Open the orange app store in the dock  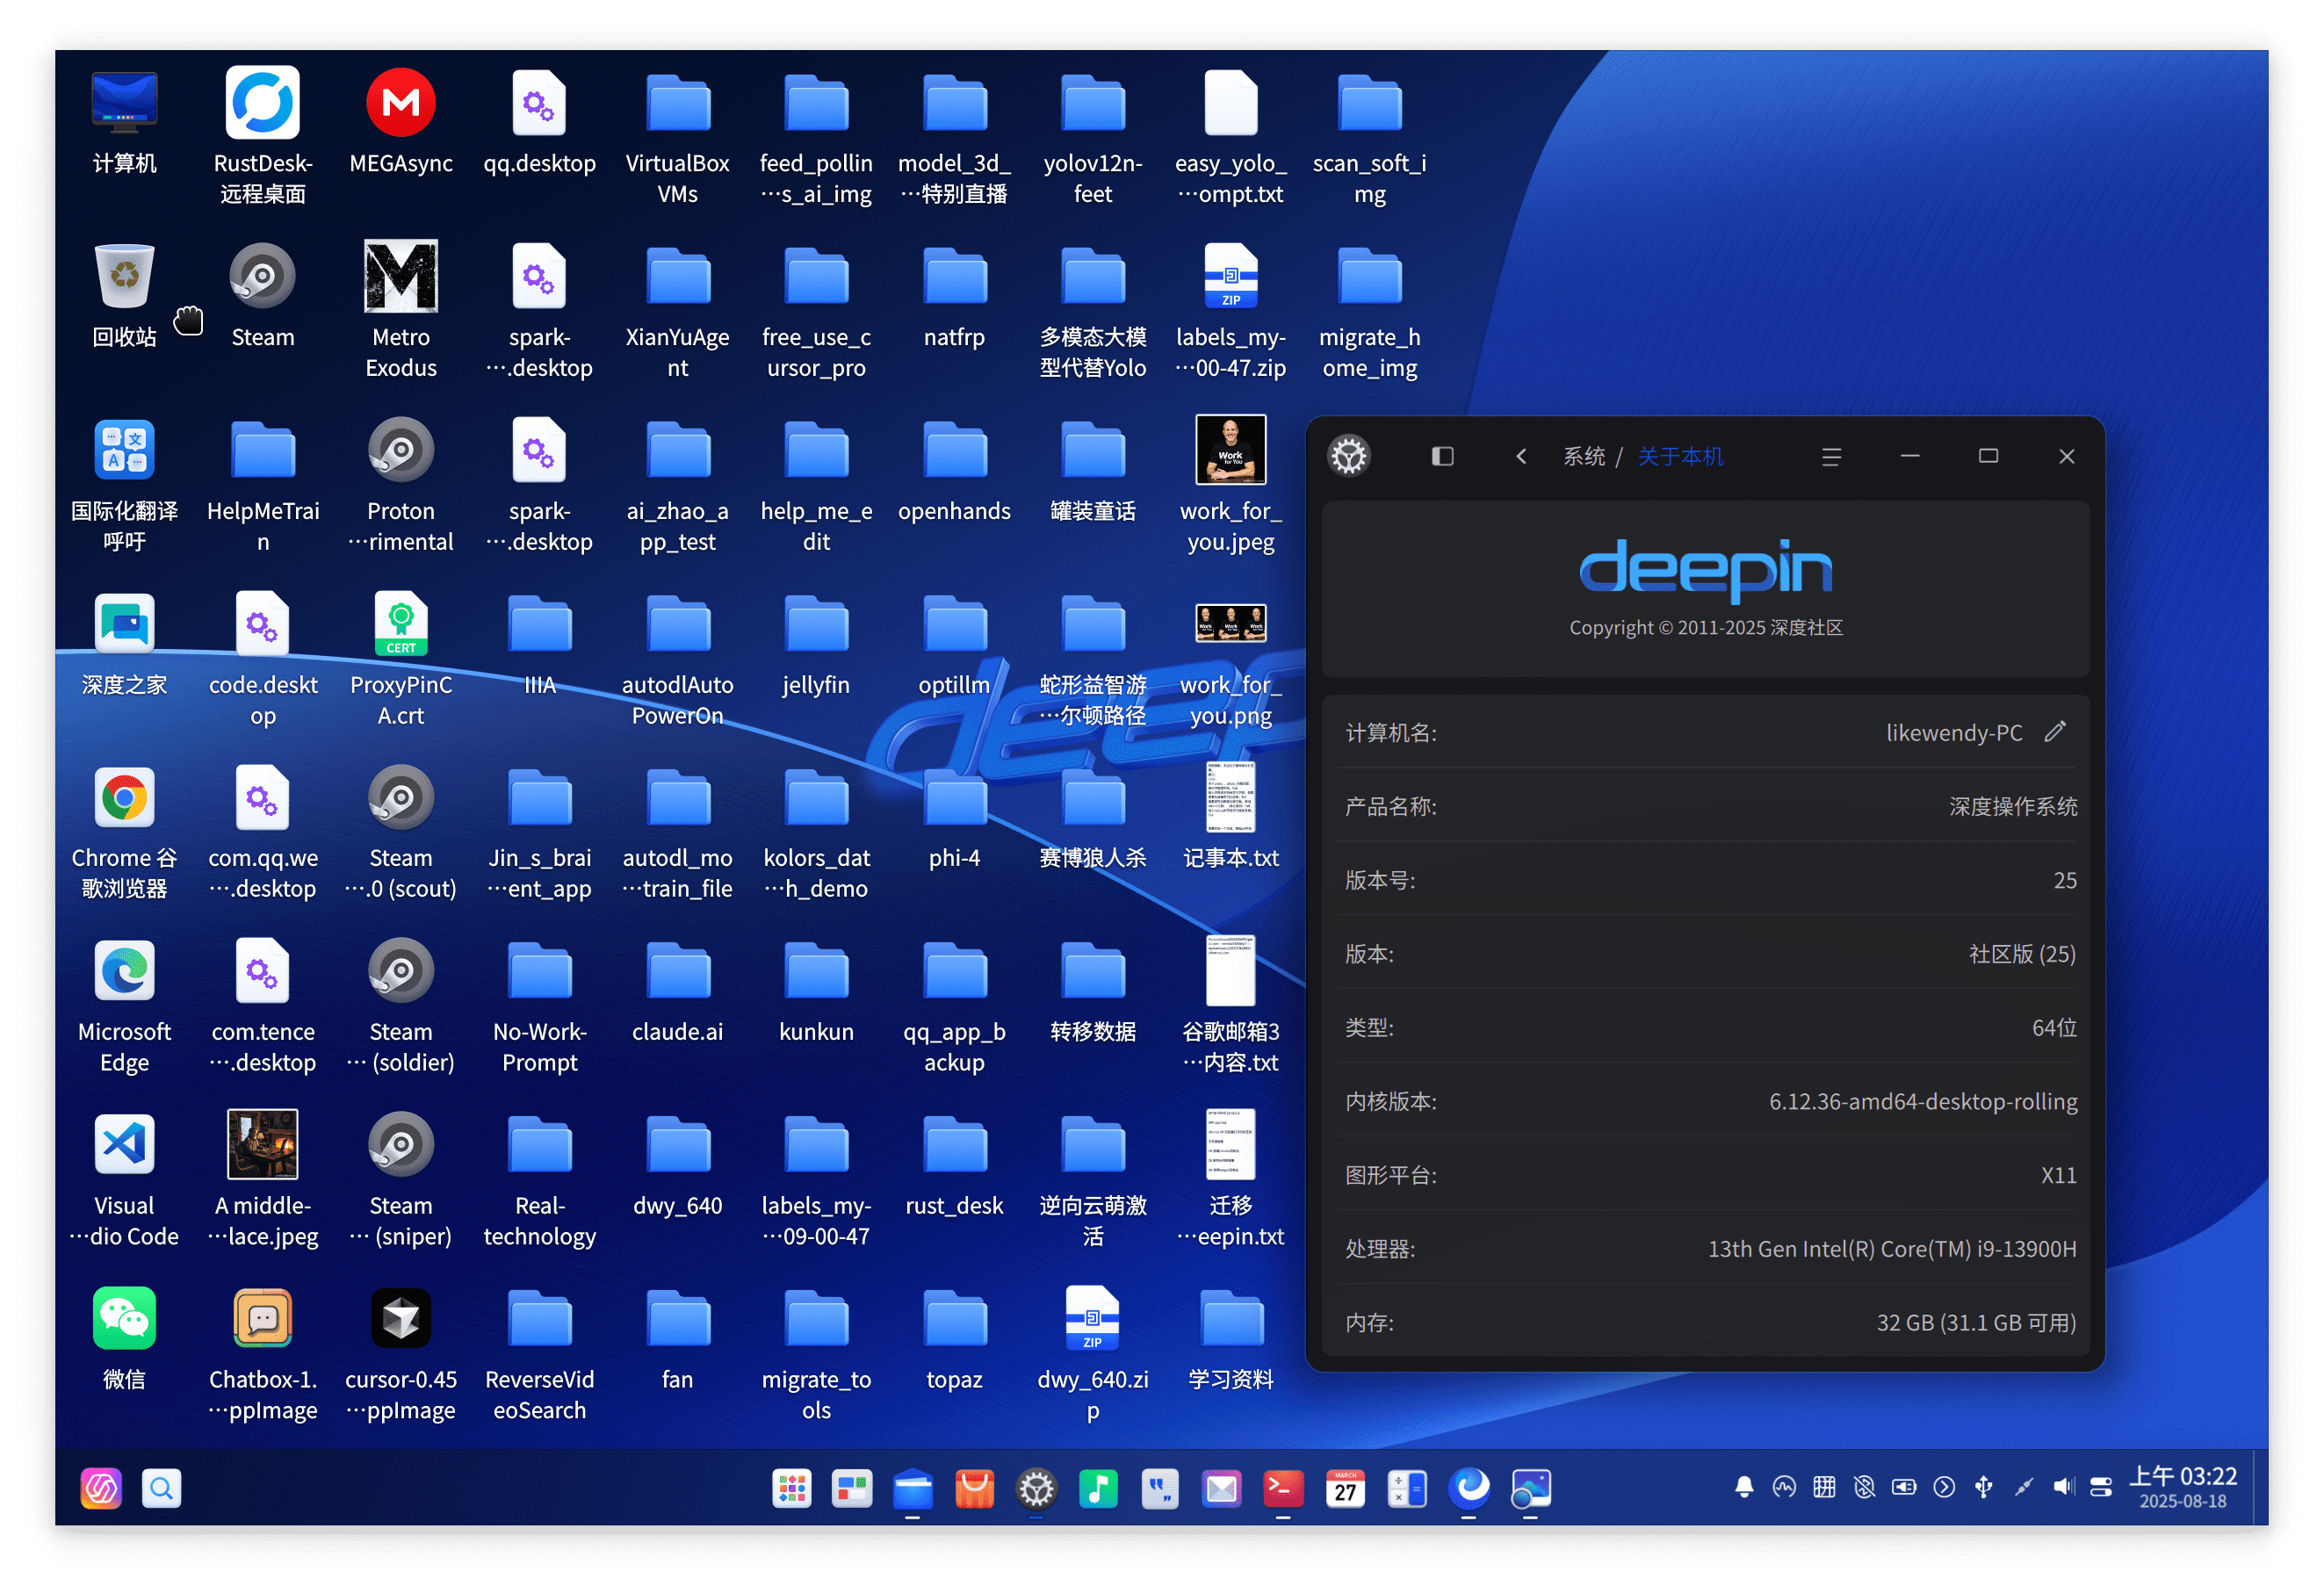pos(975,1488)
